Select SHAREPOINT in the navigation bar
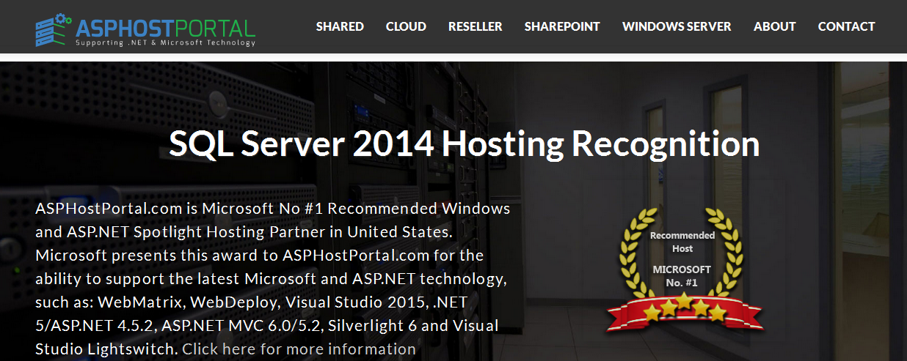This screenshot has width=907, height=361. pos(562,26)
